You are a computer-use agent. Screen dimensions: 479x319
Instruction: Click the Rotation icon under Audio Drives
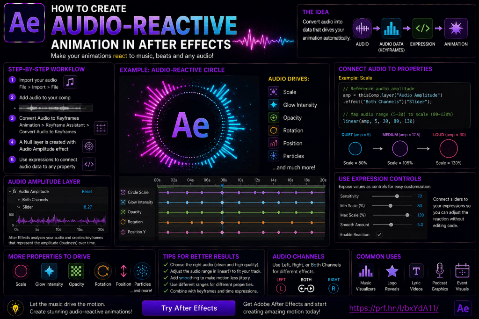pos(274,130)
